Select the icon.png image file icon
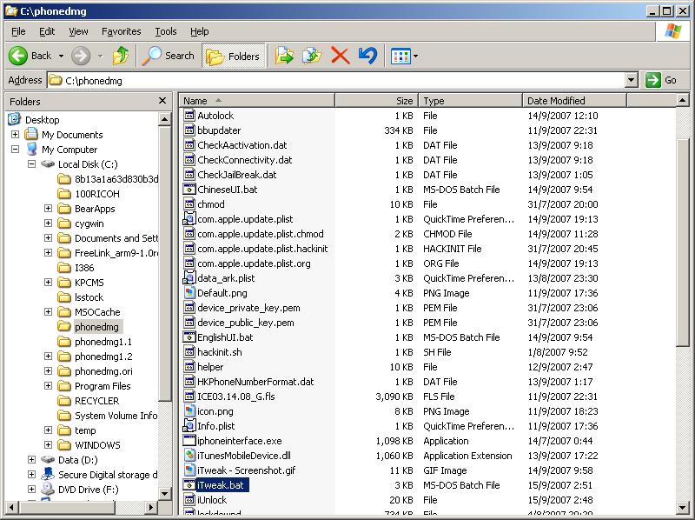The width and height of the screenshot is (695, 520). [x=189, y=411]
